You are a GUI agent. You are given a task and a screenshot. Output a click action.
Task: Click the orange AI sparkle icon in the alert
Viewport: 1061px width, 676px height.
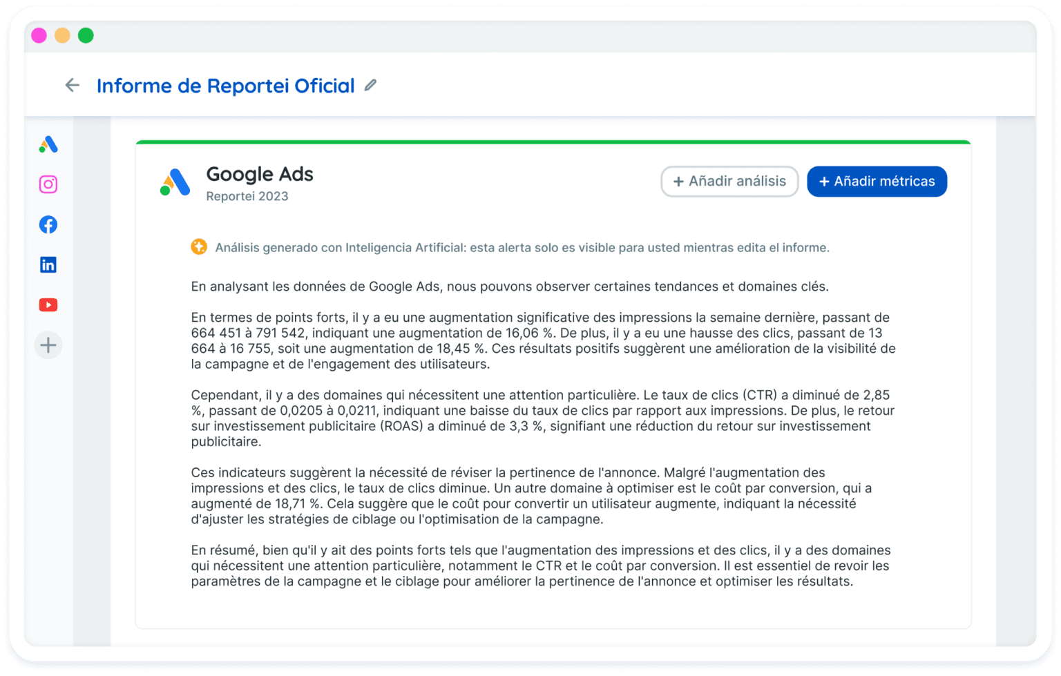coord(199,246)
